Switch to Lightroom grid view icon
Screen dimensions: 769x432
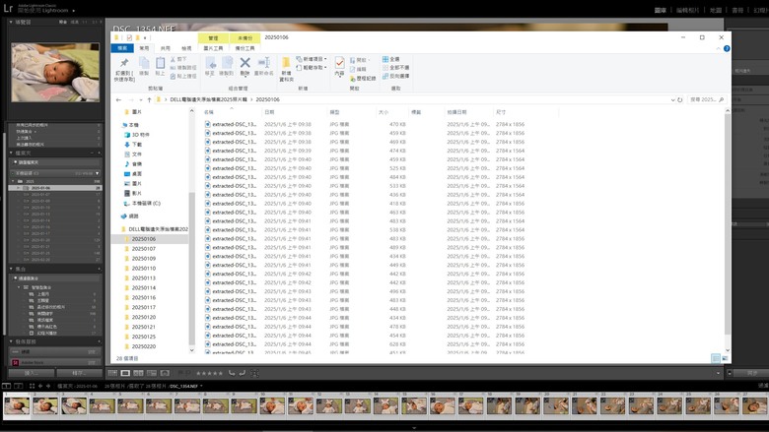[x=112, y=373]
